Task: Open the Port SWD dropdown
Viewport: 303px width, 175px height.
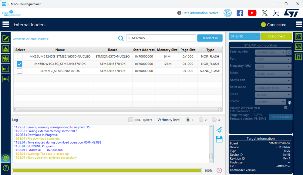Action: point(273,59)
